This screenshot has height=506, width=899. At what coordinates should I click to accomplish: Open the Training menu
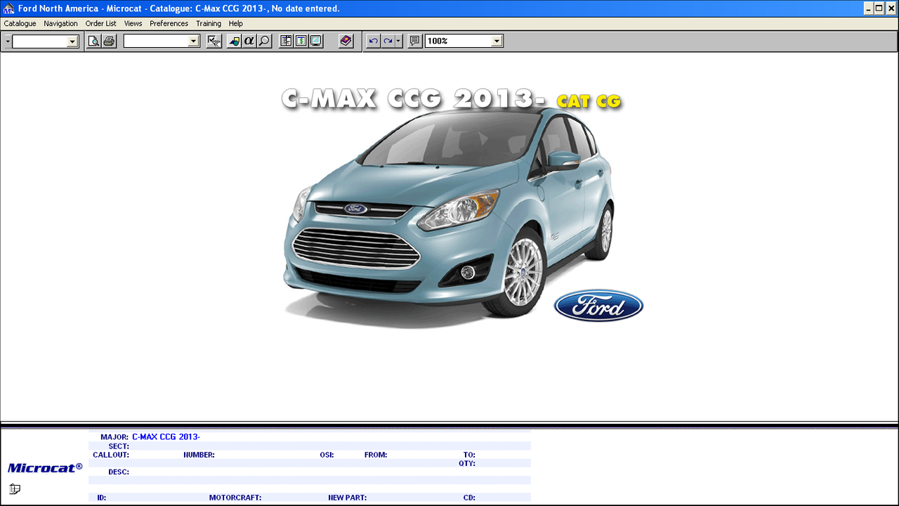tap(209, 23)
